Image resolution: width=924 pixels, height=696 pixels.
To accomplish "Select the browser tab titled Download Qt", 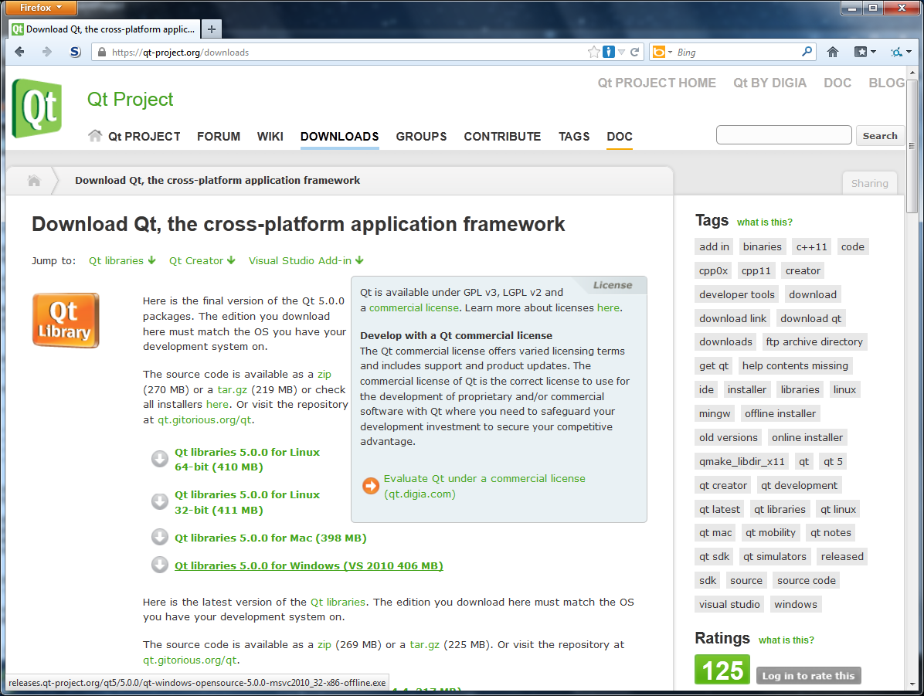I will tap(104, 29).
